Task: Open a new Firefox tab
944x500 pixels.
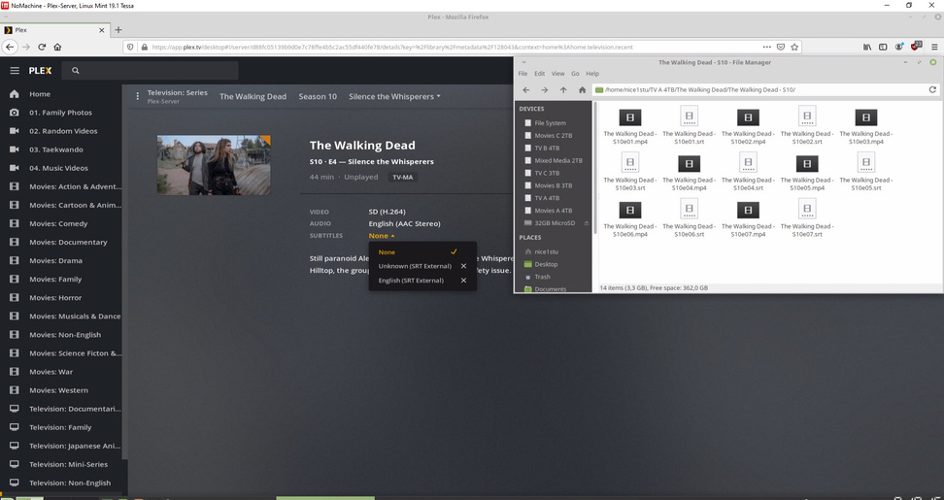Action: pos(118,29)
